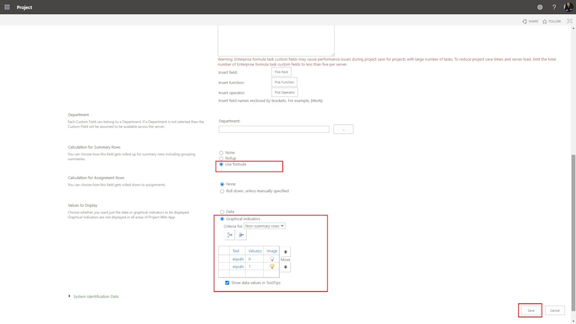Image resolution: width=576 pixels, height=324 pixels.
Task: Move the row up with the arrow
Action: pyautogui.click(x=286, y=252)
